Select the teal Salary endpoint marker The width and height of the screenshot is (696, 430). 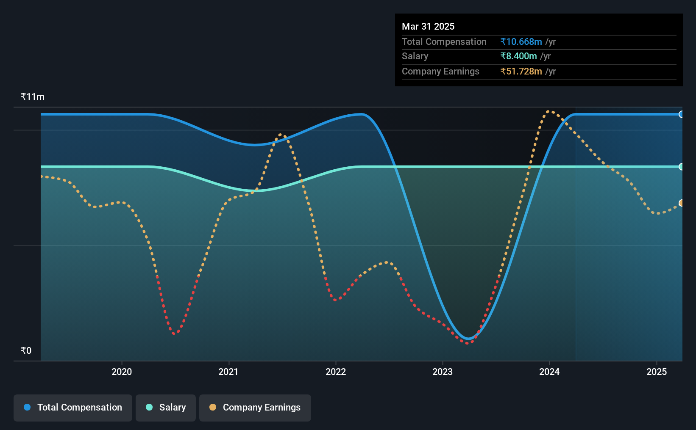681,167
